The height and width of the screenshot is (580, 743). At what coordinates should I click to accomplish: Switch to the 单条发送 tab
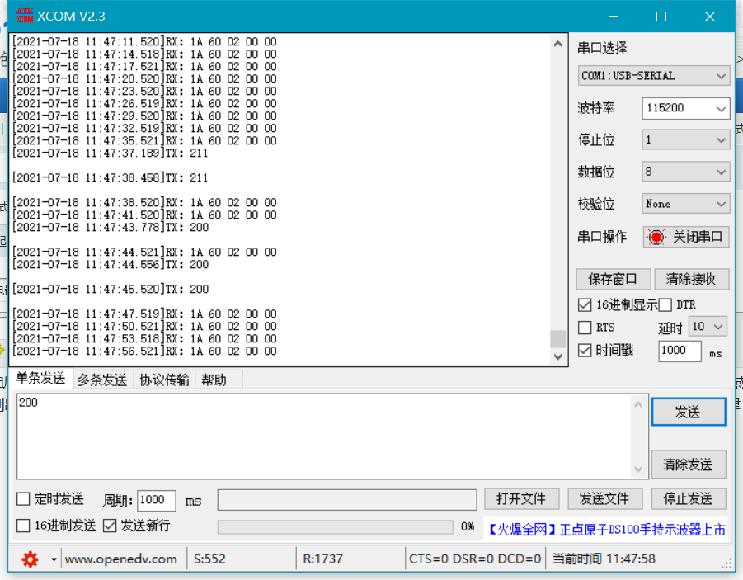40,379
